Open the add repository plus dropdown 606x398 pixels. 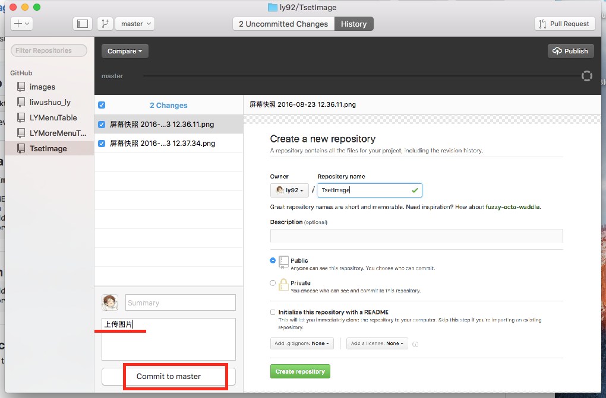point(21,24)
